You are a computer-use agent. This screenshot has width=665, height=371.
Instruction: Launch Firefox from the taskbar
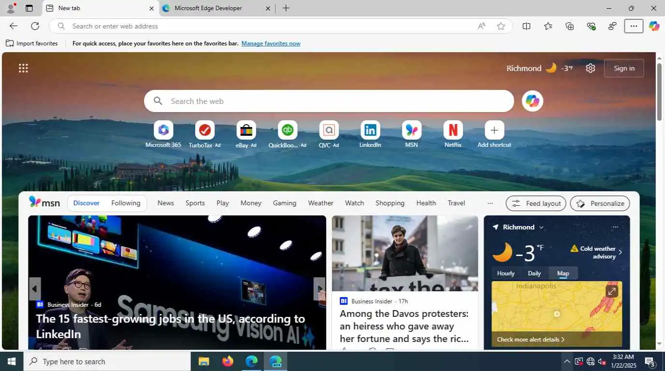228,361
